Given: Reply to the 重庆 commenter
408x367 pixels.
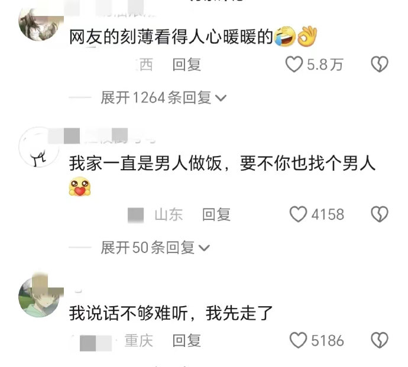Looking at the screenshot, I should (187, 340).
